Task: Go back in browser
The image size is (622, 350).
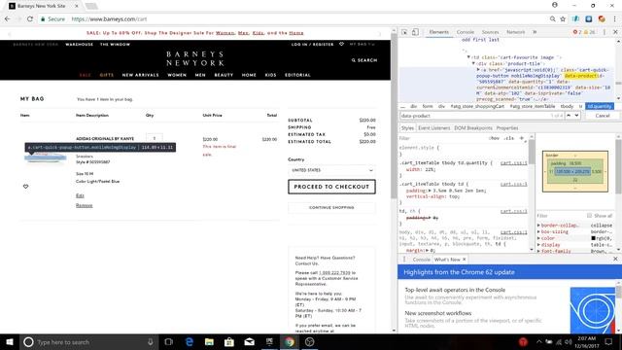Action: [x=8, y=18]
